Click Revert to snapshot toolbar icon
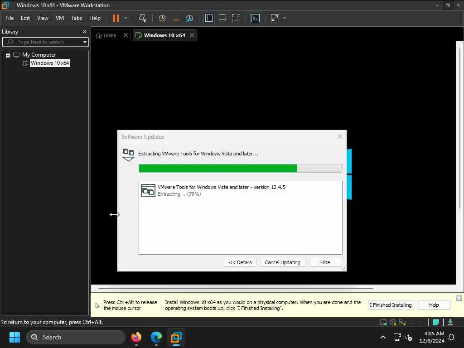The width and height of the screenshot is (464, 348). (176, 18)
